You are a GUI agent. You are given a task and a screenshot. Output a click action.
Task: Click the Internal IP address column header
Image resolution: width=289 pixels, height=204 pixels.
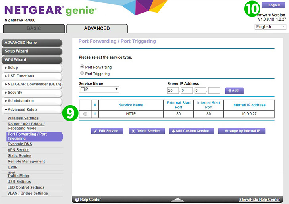(x=249, y=105)
